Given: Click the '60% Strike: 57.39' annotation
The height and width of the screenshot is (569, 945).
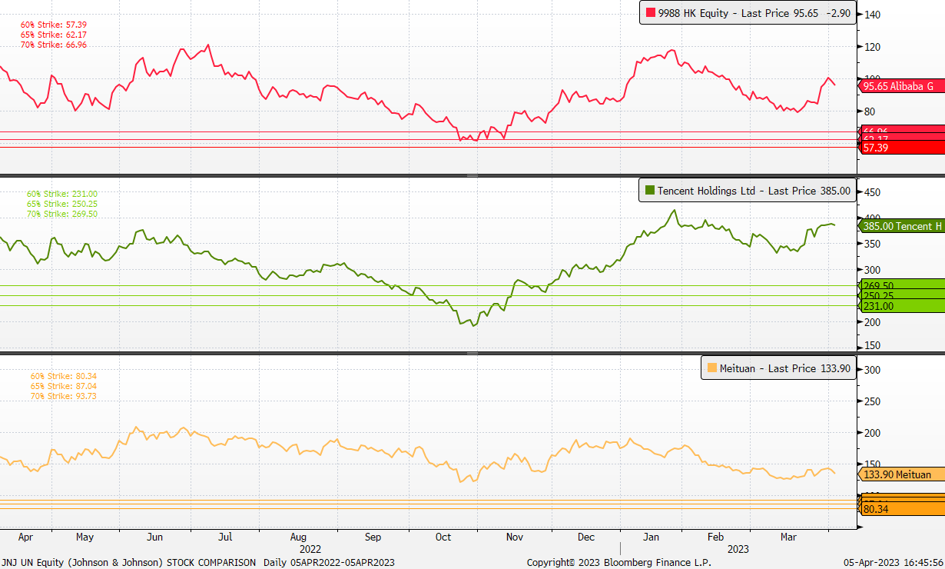Looking at the screenshot, I should (x=53, y=26).
